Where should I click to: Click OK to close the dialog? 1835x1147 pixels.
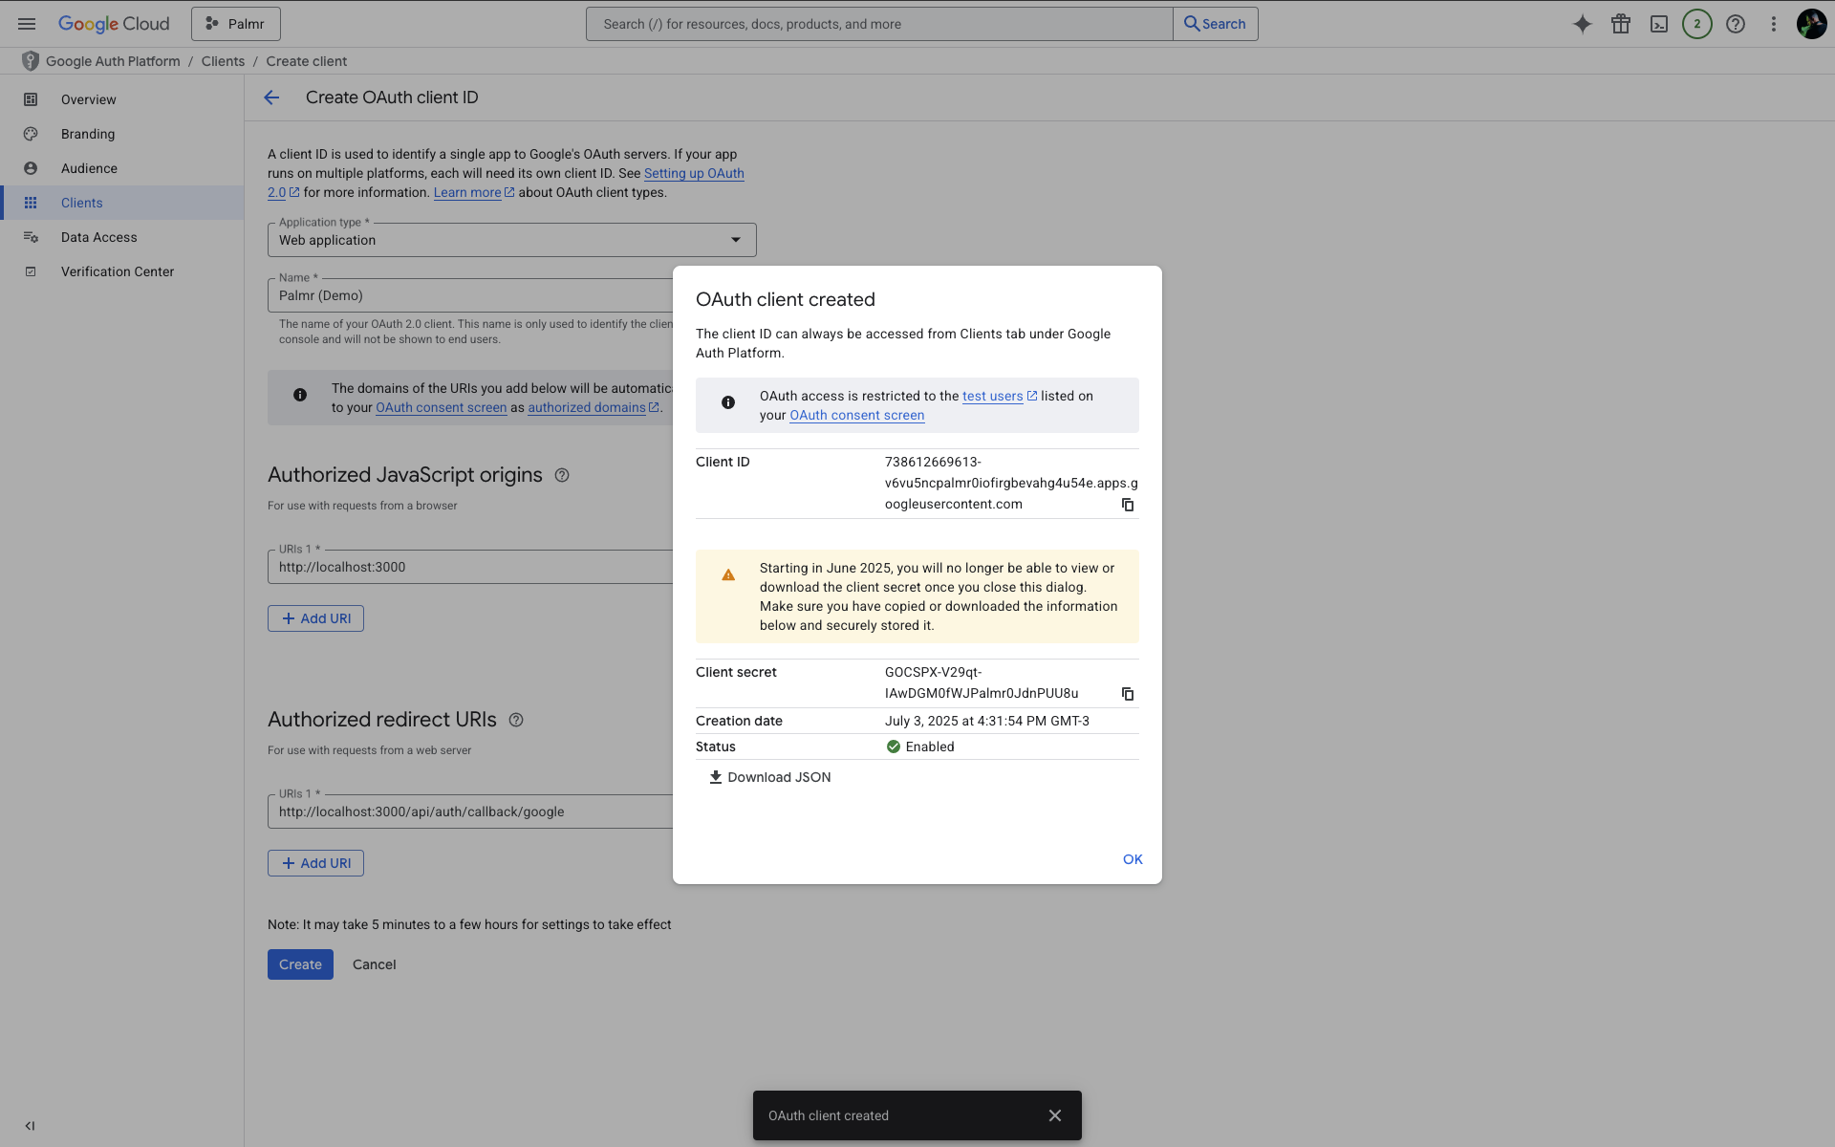pos(1133,859)
